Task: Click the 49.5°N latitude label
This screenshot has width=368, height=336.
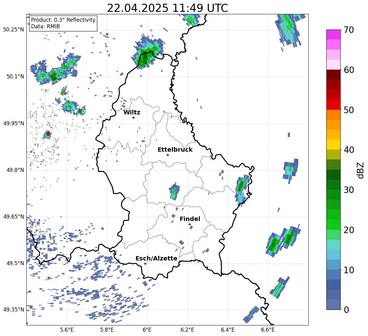Action: pos(15,264)
